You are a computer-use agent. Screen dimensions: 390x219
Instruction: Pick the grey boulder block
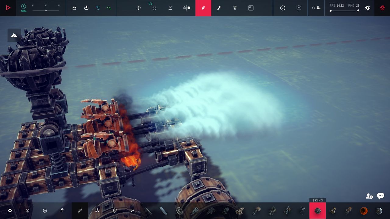click(x=379, y=210)
